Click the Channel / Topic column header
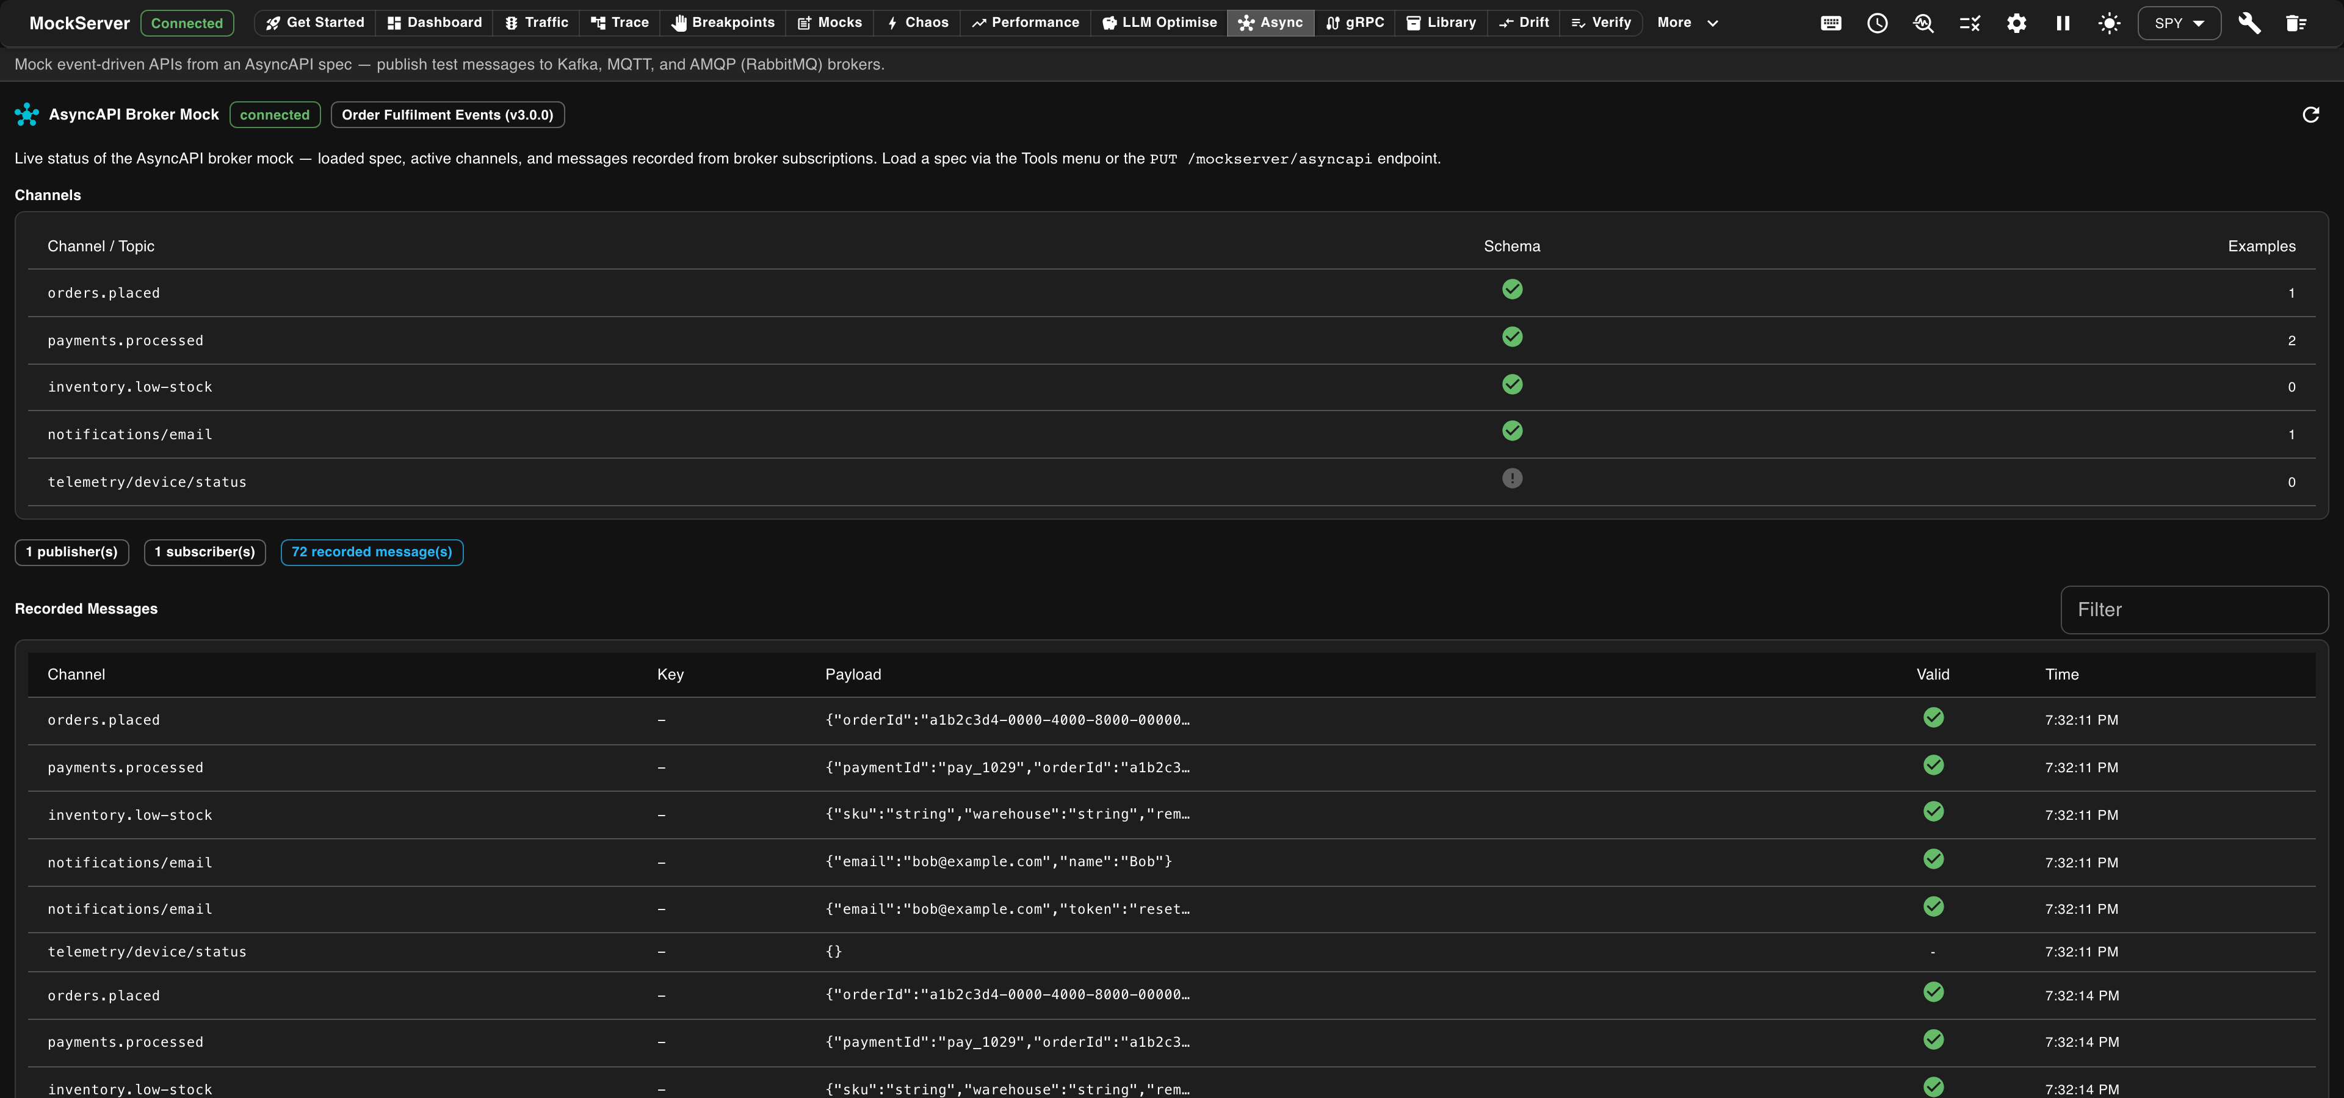The height and width of the screenshot is (1098, 2344). (x=101, y=246)
